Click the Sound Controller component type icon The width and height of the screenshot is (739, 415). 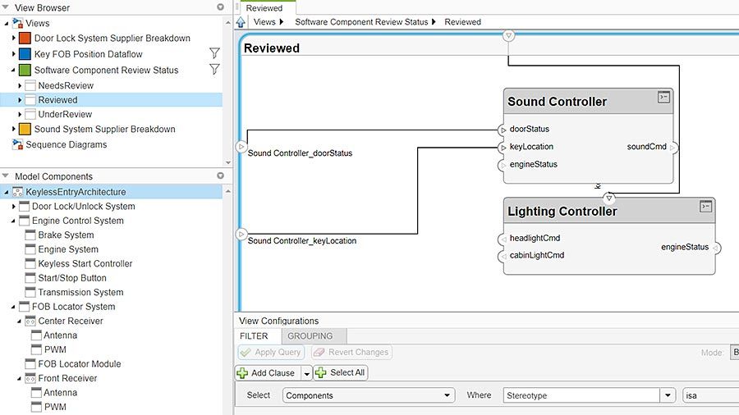(663, 98)
